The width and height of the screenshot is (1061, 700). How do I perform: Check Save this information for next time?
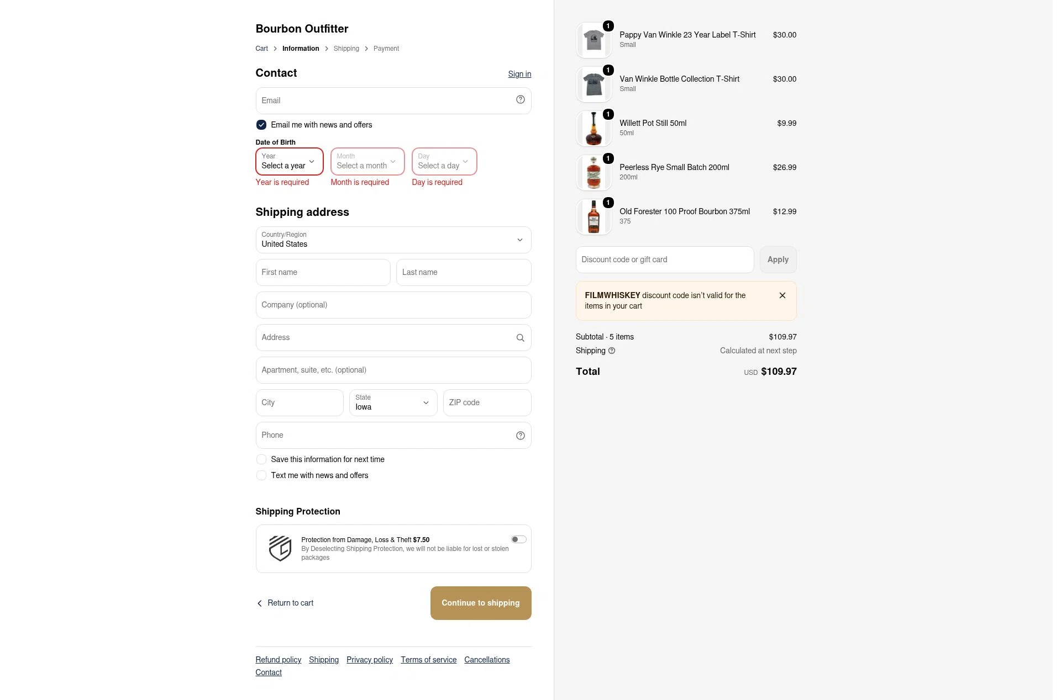(261, 459)
